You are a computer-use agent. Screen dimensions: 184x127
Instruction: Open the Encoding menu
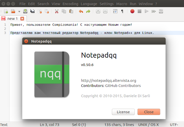(x=70, y=4)
